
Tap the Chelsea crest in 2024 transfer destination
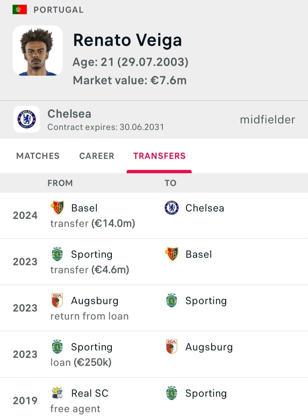[x=172, y=208]
